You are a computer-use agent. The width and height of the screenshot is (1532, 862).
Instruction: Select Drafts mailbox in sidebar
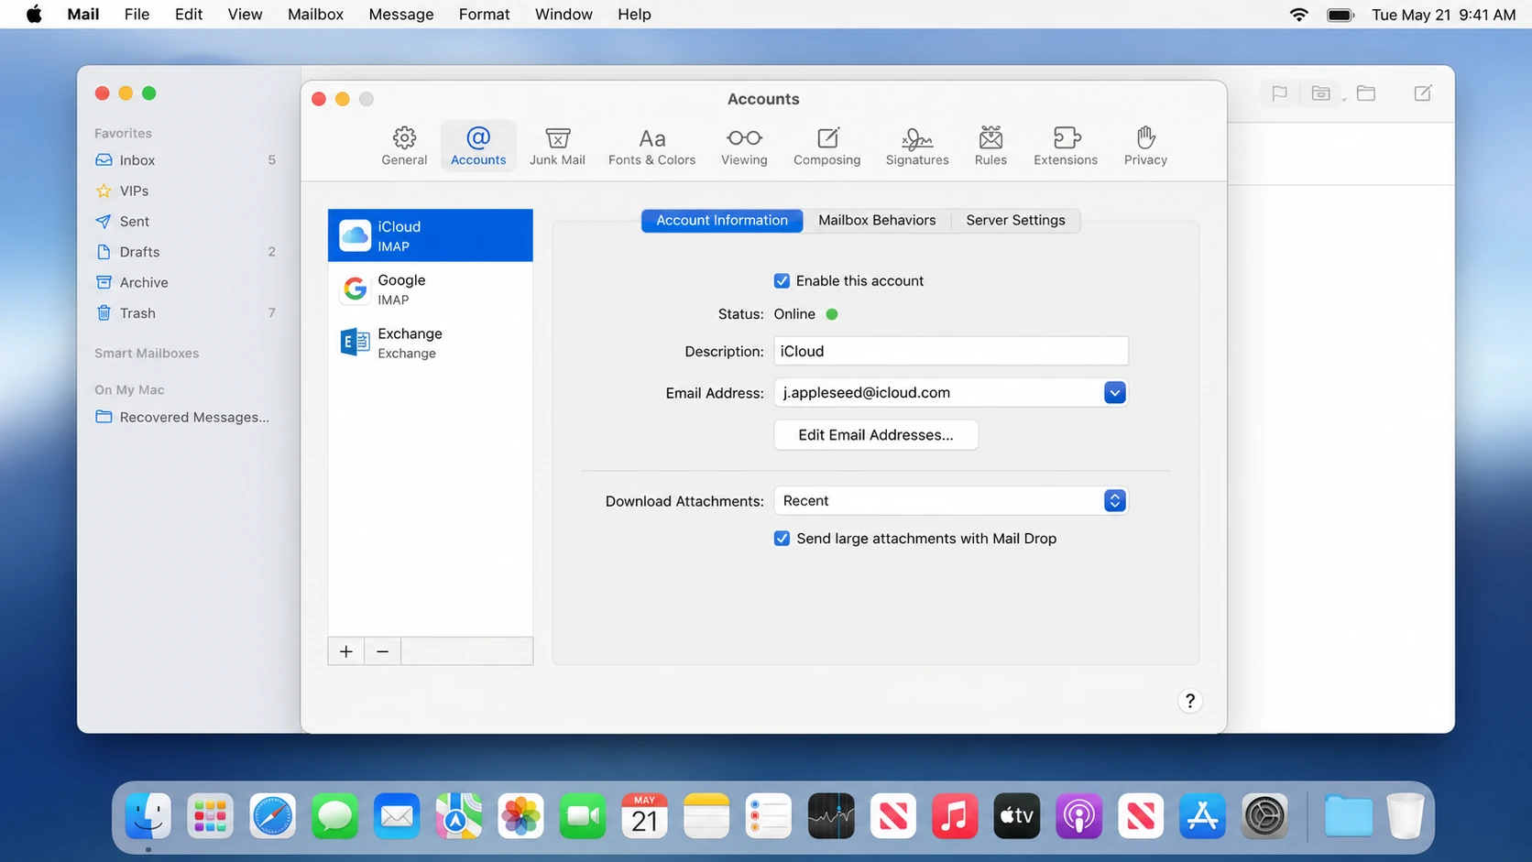(185, 252)
